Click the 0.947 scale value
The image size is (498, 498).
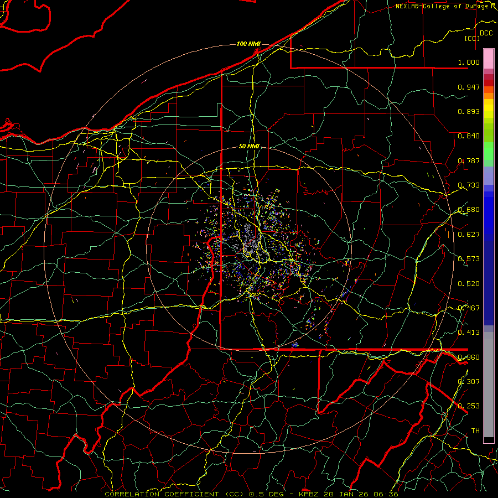(x=469, y=87)
